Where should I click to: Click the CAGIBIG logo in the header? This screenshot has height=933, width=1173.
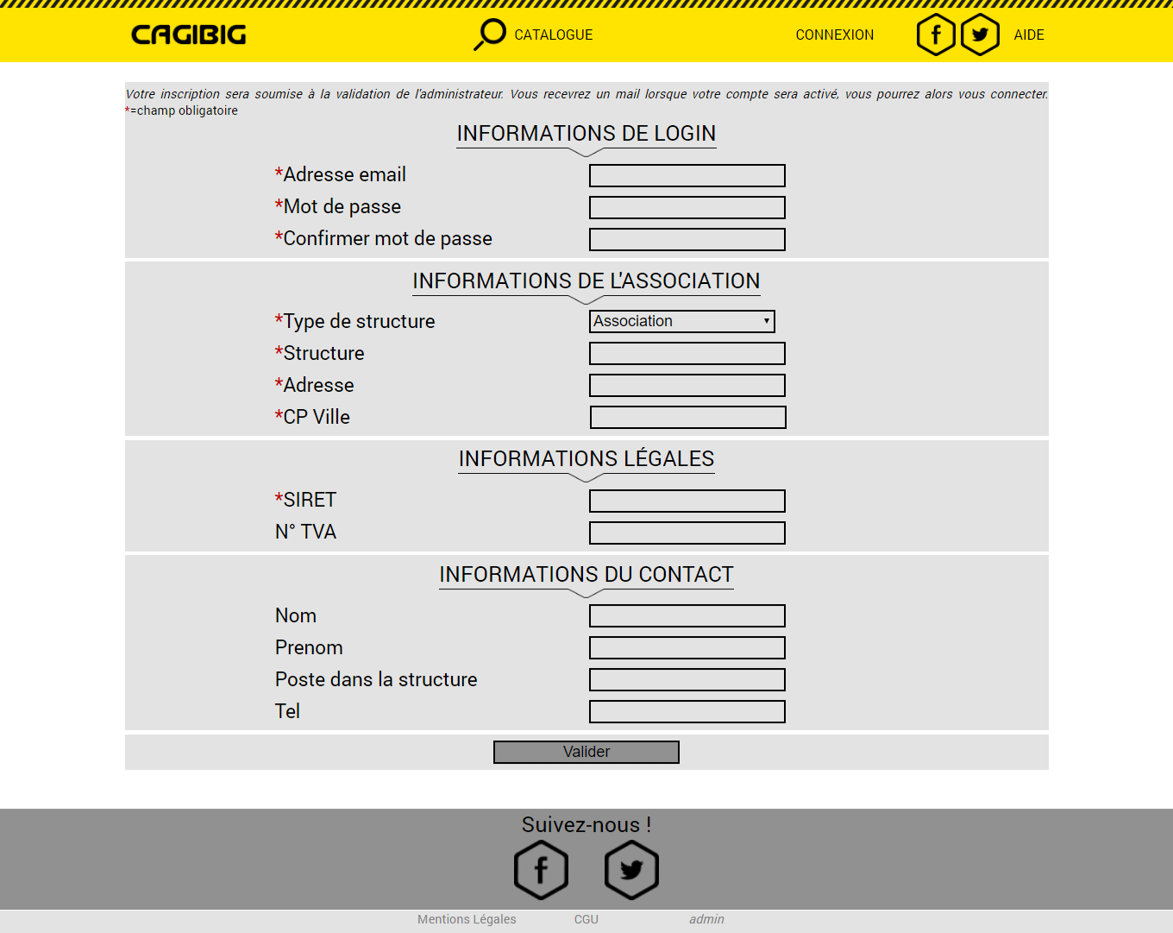189,35
